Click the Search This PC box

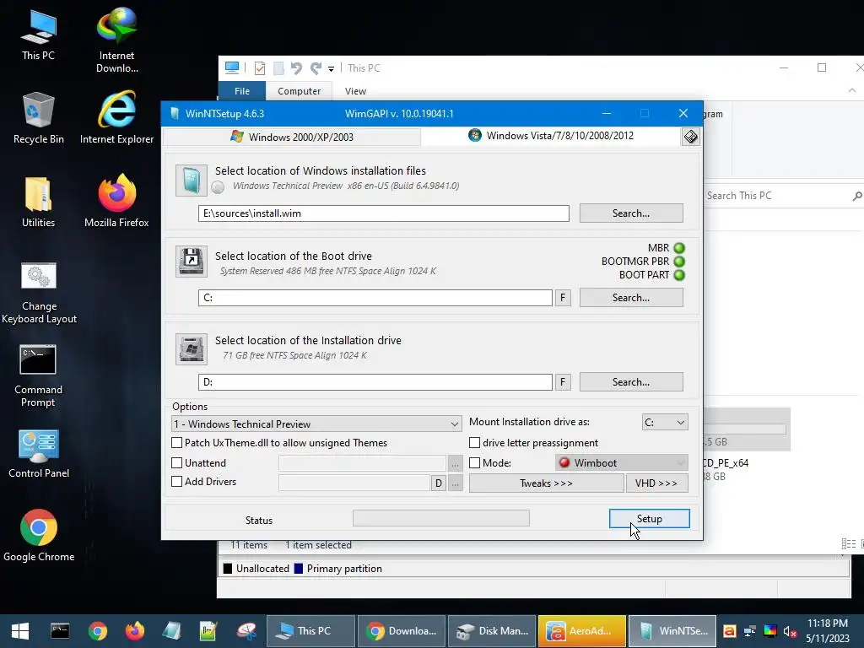pyautogui.click(x=782, y=196)
